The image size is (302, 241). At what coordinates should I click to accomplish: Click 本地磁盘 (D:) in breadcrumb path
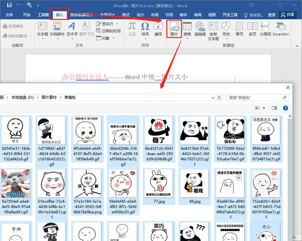click(x=23, y=97)
